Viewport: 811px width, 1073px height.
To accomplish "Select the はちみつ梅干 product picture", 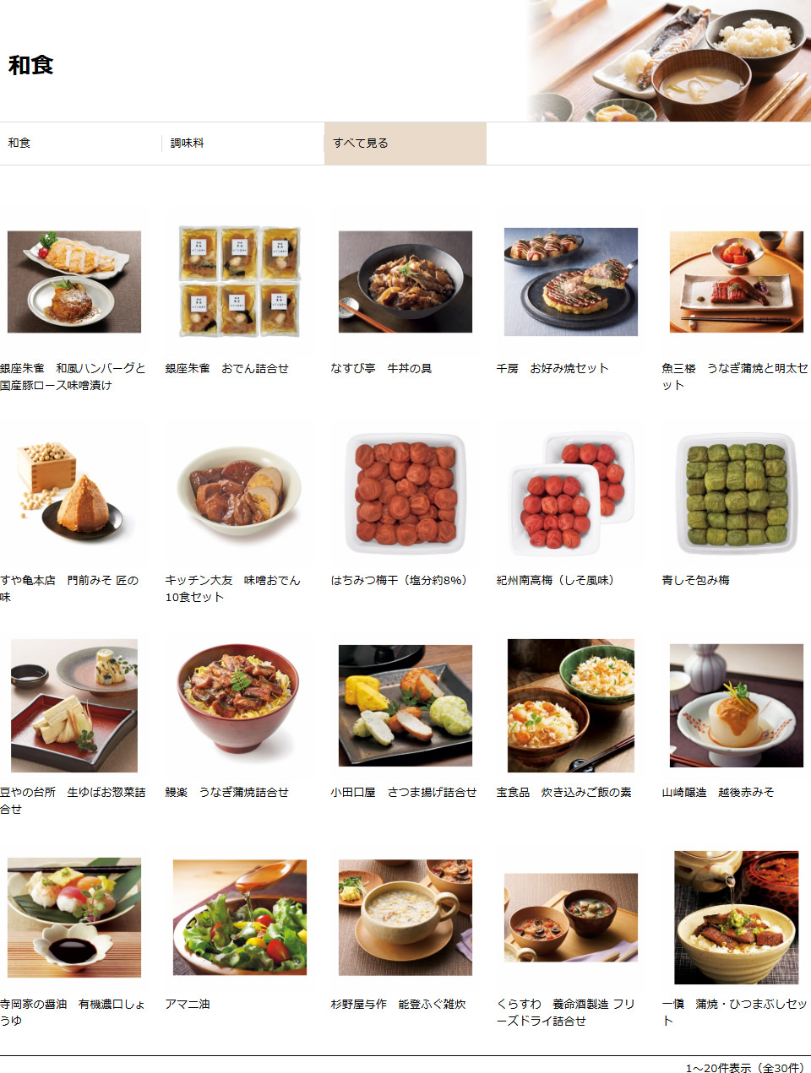I will pos(405,494).
